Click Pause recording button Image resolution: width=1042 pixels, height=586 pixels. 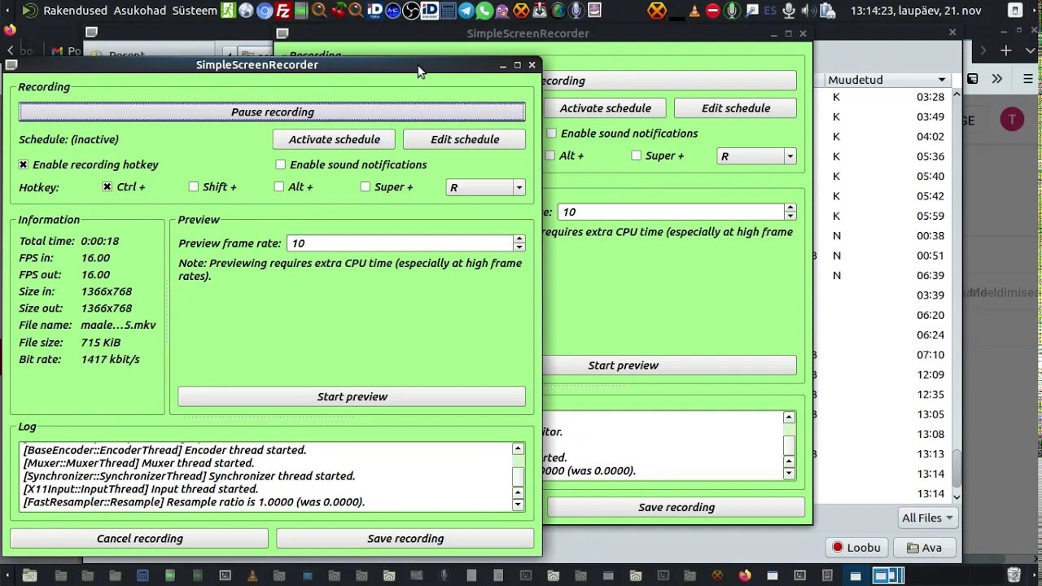click(272, 112)
